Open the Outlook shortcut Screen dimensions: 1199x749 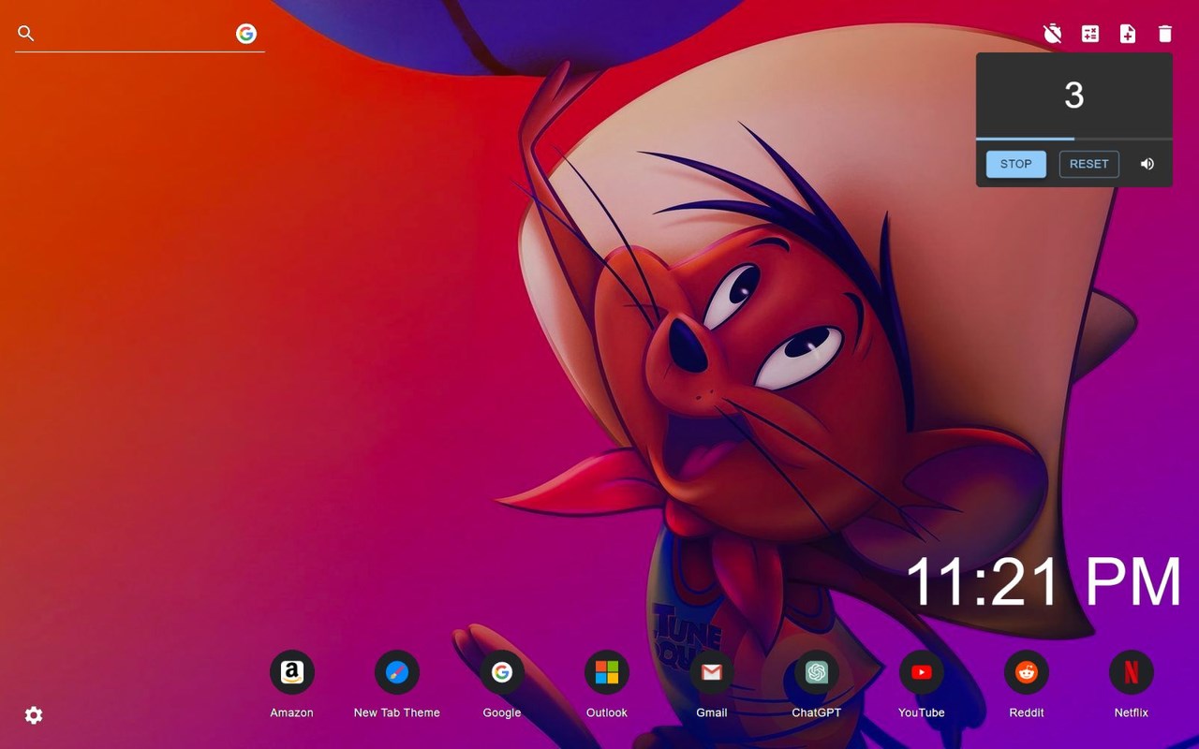click(607, 684)
